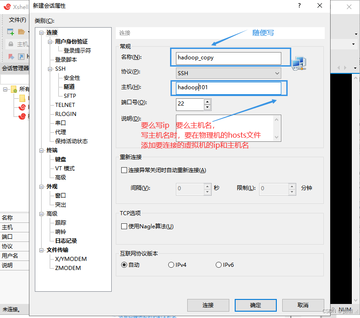Decrease the port number with down arrow
360x318 pixels.
click(207, 107)
